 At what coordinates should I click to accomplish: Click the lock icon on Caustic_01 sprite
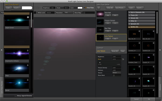pos(154,55)
